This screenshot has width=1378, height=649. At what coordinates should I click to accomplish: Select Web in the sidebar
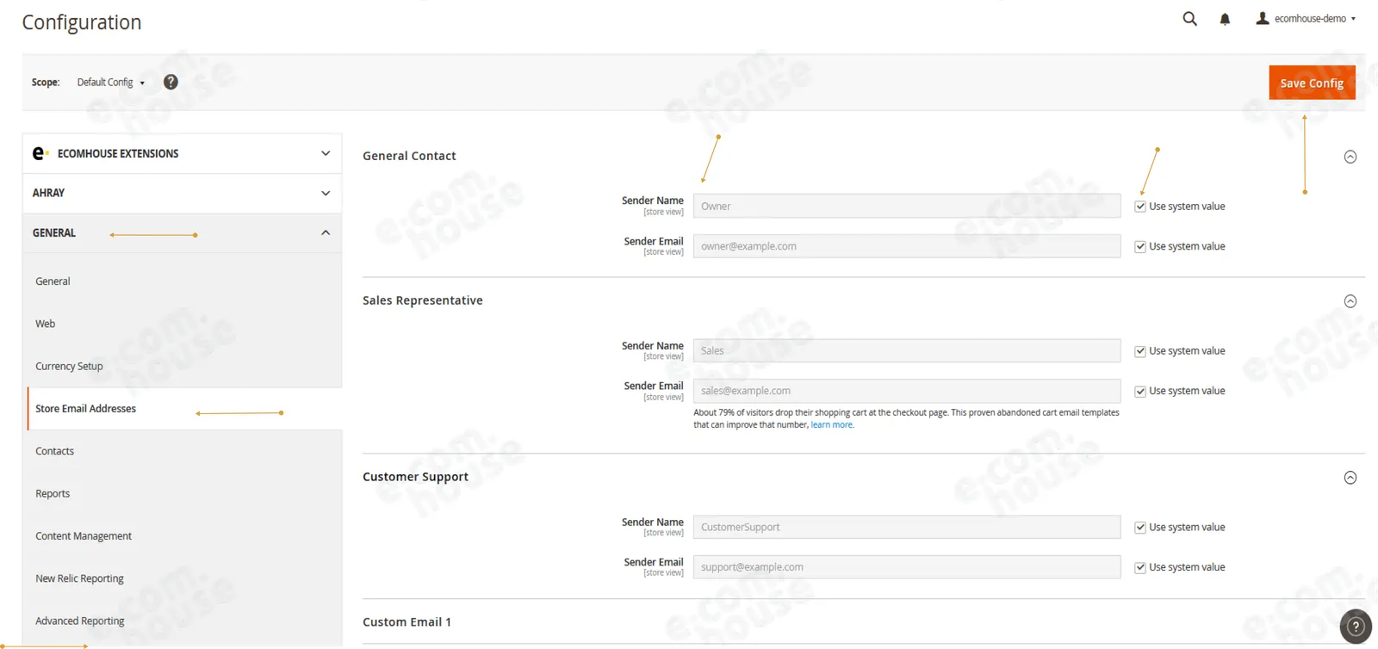[45, 324]
